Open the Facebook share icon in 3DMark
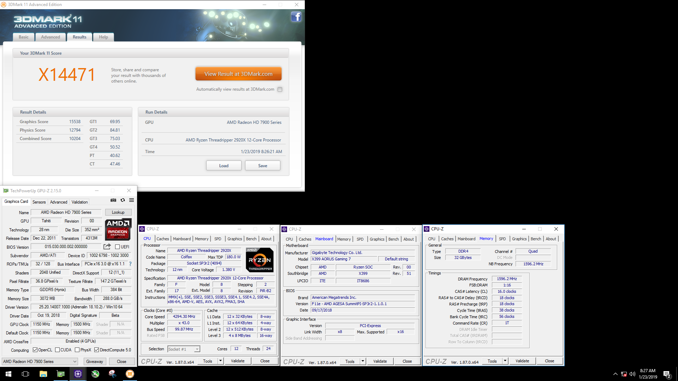The image size is (678, 381). [296, 17]
